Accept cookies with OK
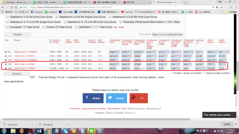 (x=233, y=115)
